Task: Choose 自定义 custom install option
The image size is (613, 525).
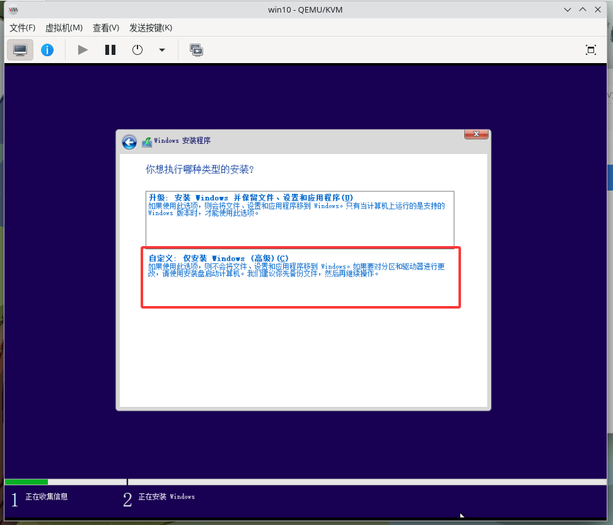Action: pos(301,278)
